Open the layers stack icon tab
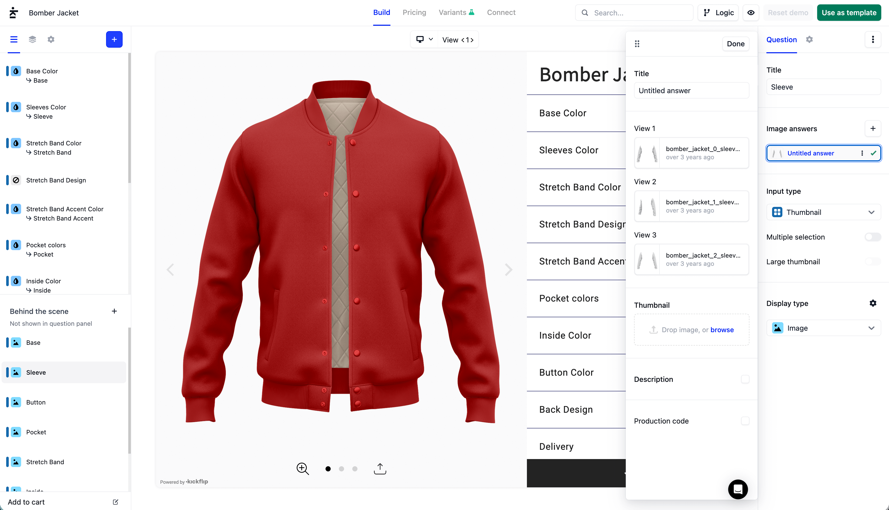This screenshot has width=889, height=510. 32,39
